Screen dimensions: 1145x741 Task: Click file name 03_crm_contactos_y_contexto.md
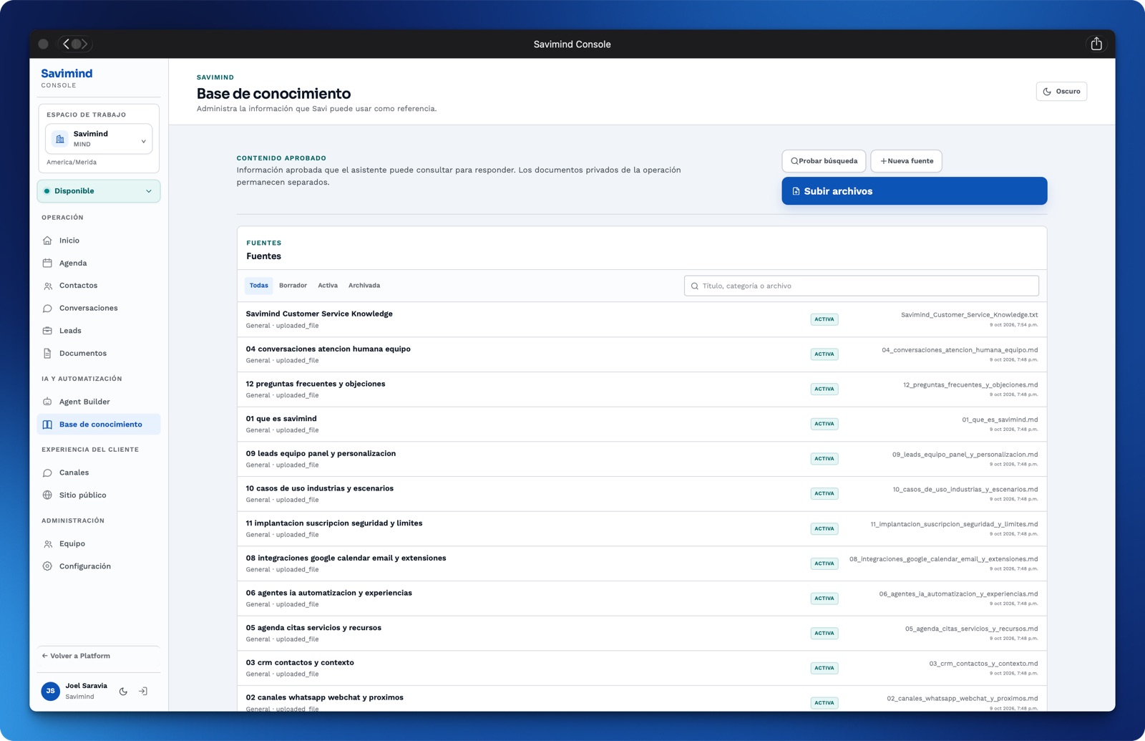(983, 664)
